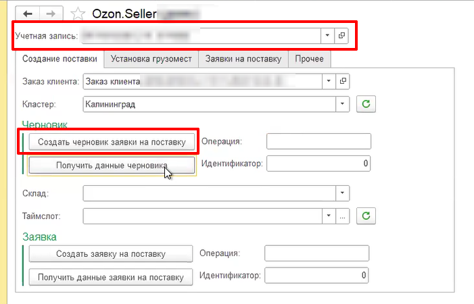This screenshot has width=474, height=304.
Task: Refresh the Таймслот list with green arrow
Action: [366, 216]
